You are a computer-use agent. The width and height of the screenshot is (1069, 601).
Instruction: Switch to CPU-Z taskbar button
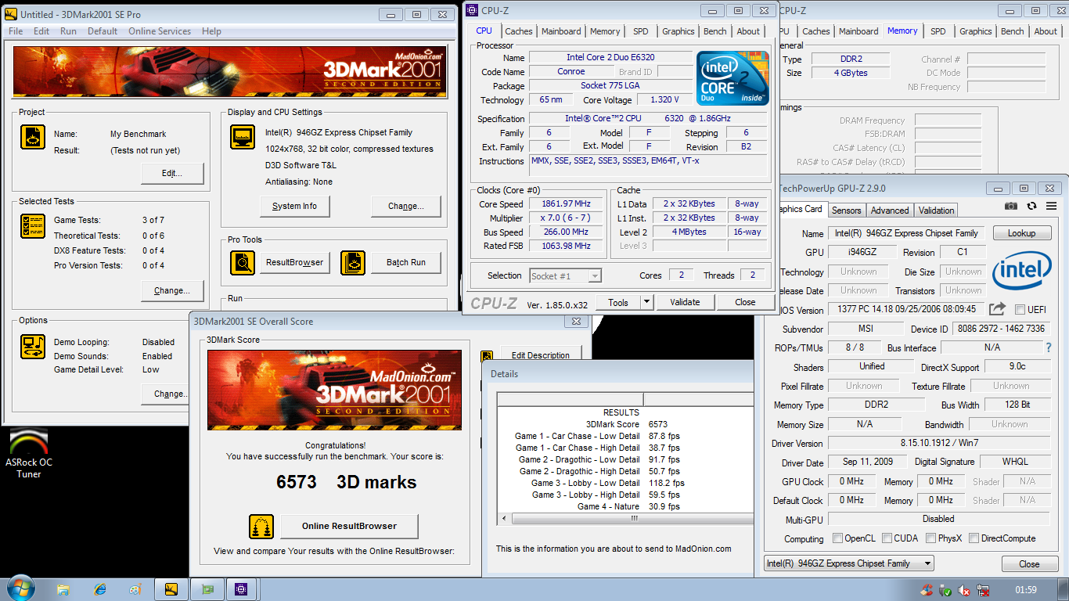point(242,589)
